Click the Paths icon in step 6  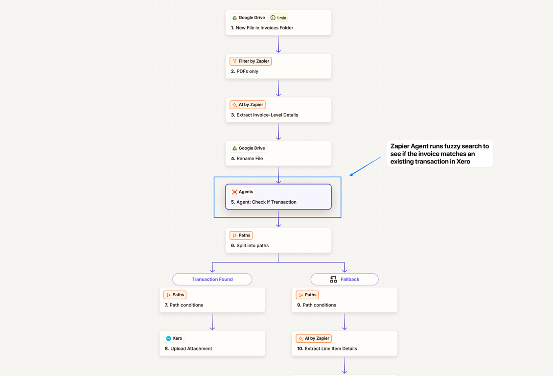[234, 235]
